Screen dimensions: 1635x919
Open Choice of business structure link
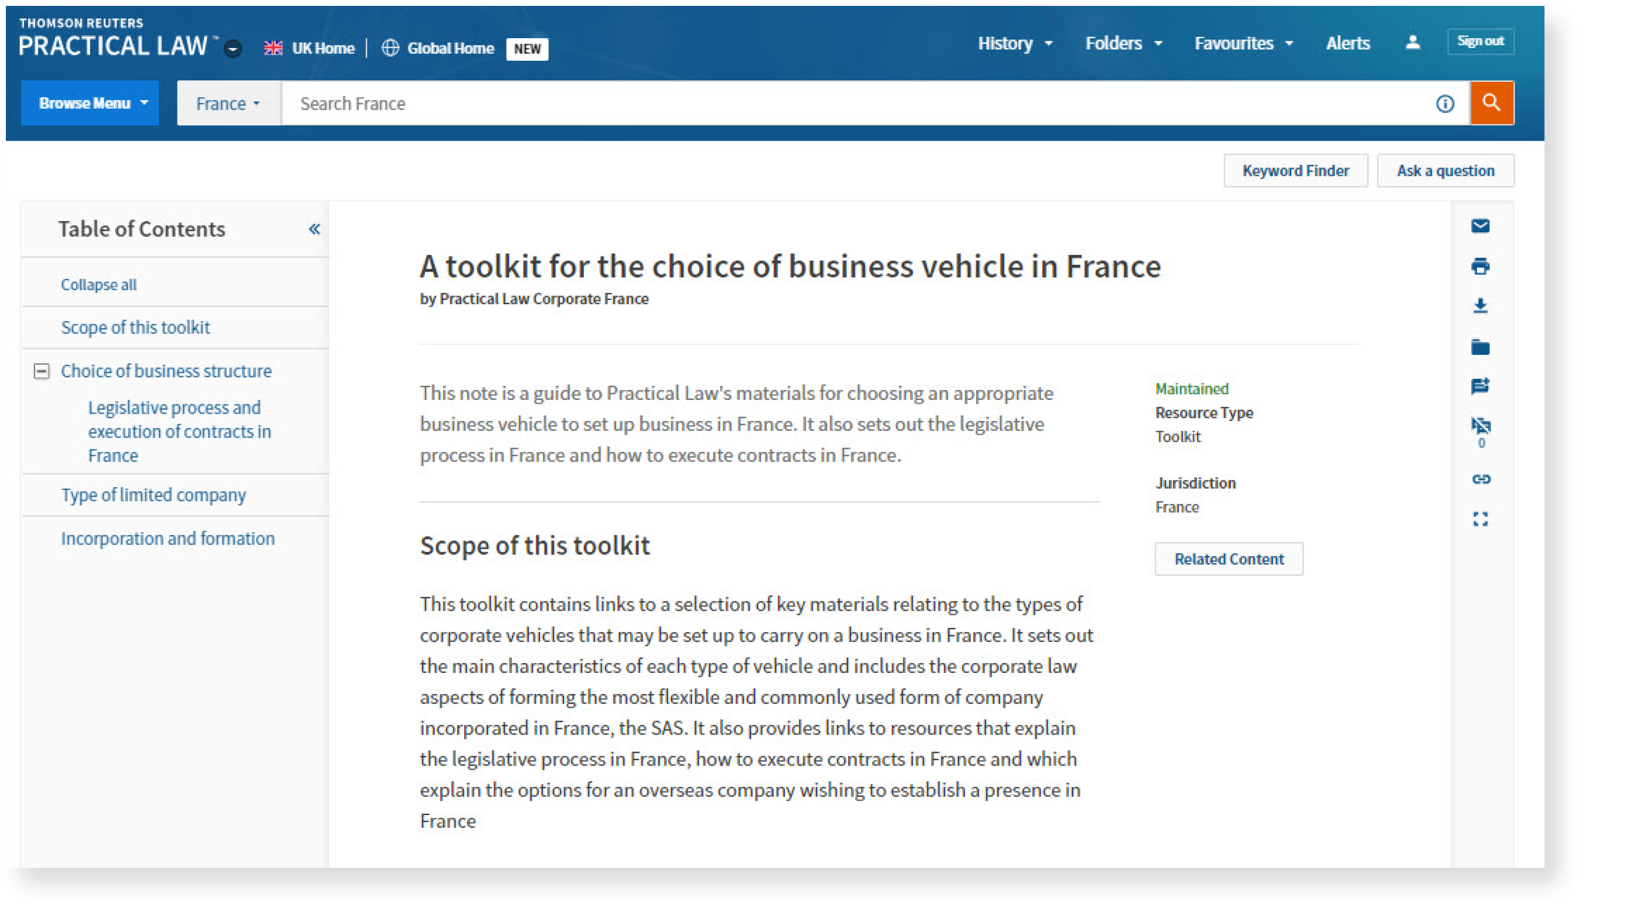(166, 371)
